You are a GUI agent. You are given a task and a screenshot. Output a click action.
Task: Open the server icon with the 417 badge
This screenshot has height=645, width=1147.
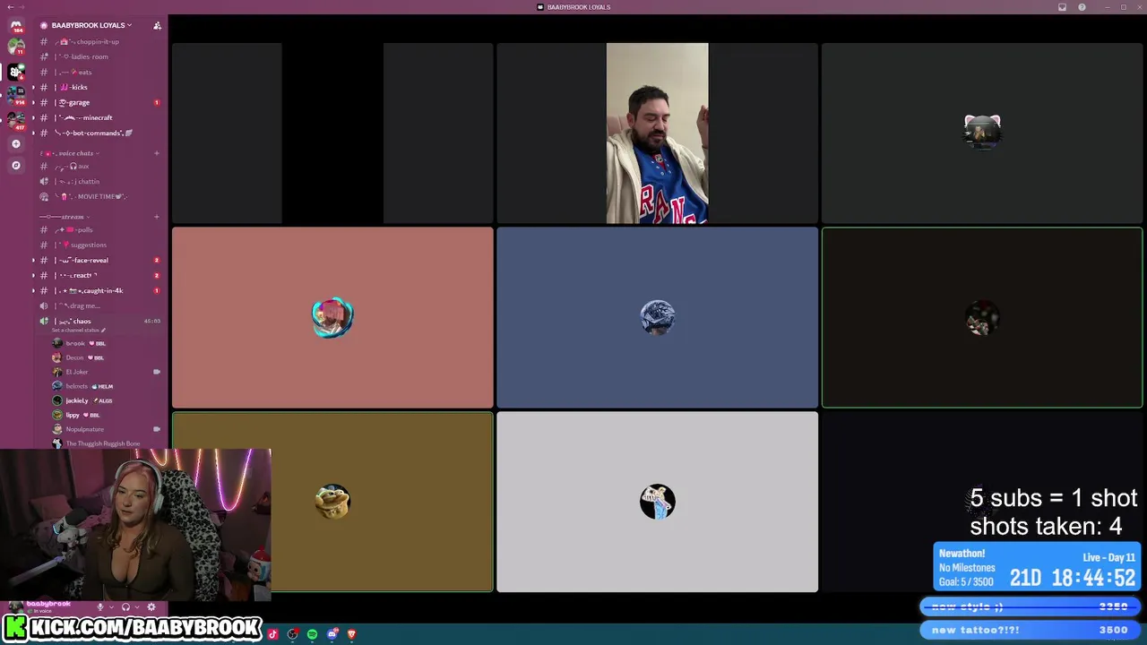16,119
